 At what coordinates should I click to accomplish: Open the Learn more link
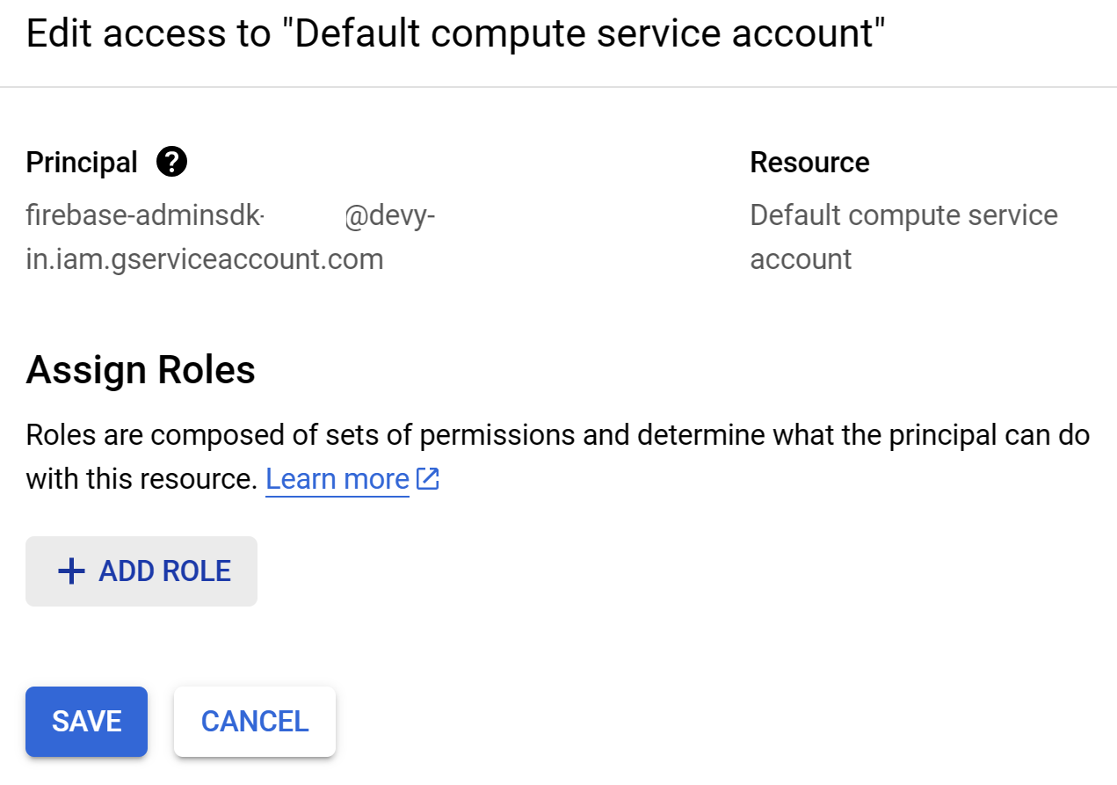pyautogui.click(x=337, y=479)
